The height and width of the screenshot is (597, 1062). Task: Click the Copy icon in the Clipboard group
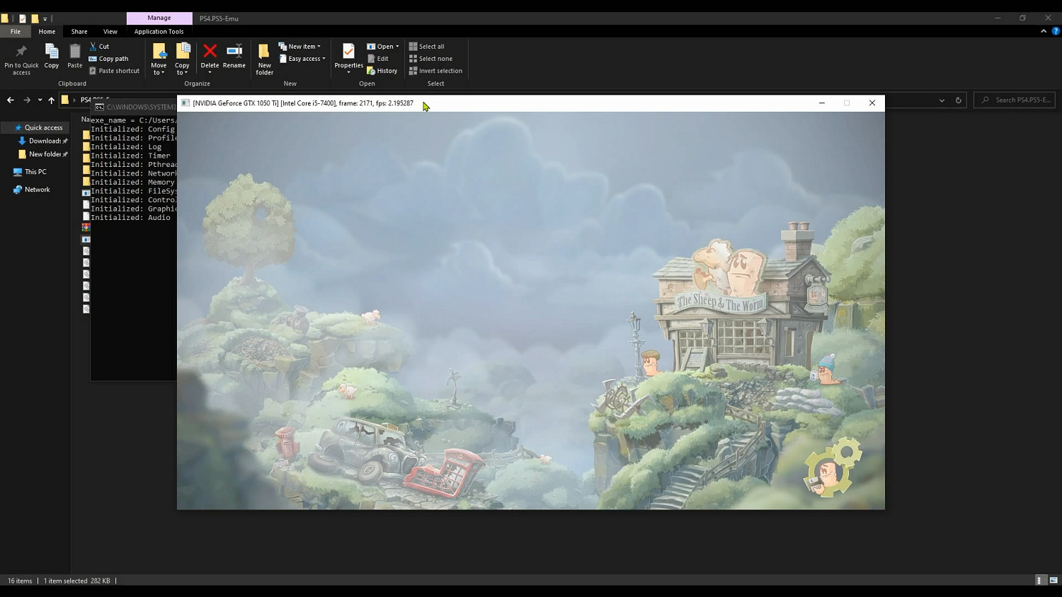pyautogui.click(x=52, y=52)
